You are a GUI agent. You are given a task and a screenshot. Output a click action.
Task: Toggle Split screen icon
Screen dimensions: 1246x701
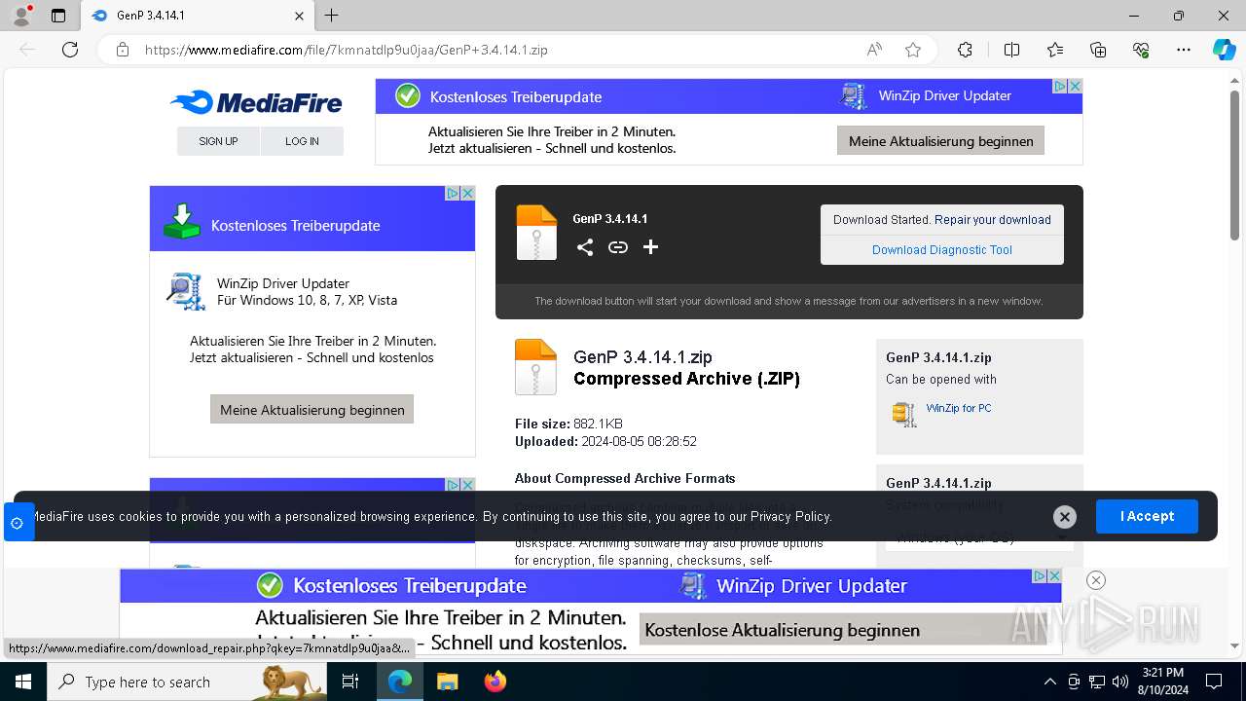pyautogui.click(x=1011, y=50)
